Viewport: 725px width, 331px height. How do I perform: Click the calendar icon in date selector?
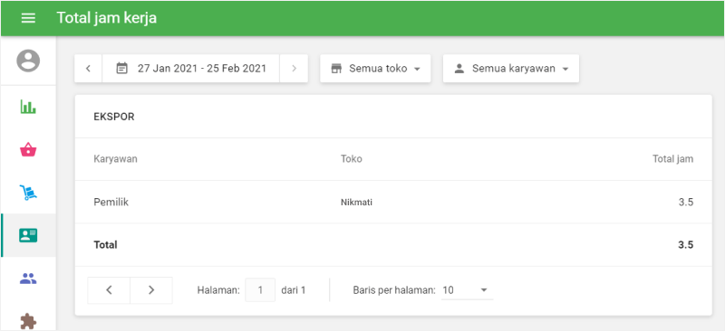point(121,69)
